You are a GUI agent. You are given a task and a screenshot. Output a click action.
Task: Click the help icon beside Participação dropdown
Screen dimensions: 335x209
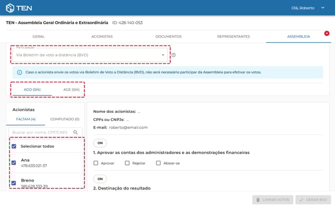coord(173,55)
